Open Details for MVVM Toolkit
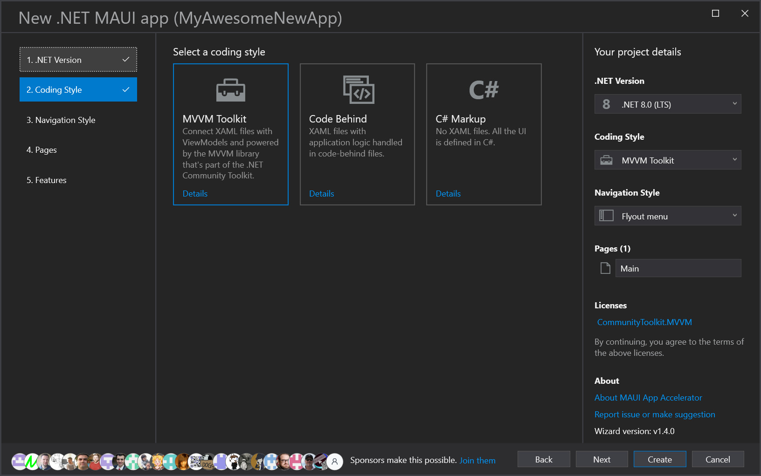This screenshot has width=761, height=476. pos(195,193)
